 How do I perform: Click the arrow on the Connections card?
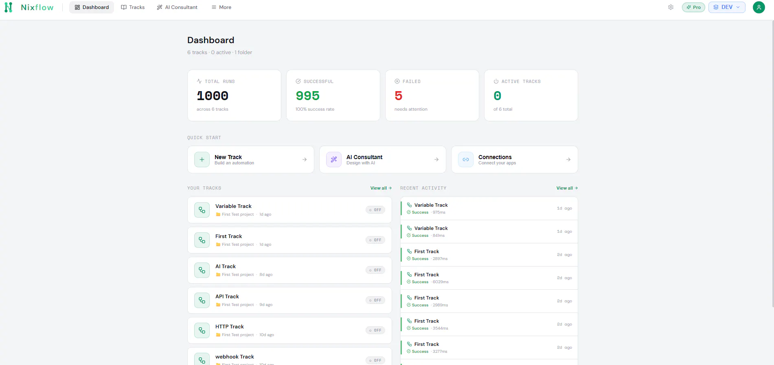pyautogui.click(x=568, y=160)
